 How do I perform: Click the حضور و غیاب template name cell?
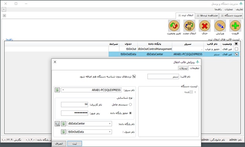[212, 49]
